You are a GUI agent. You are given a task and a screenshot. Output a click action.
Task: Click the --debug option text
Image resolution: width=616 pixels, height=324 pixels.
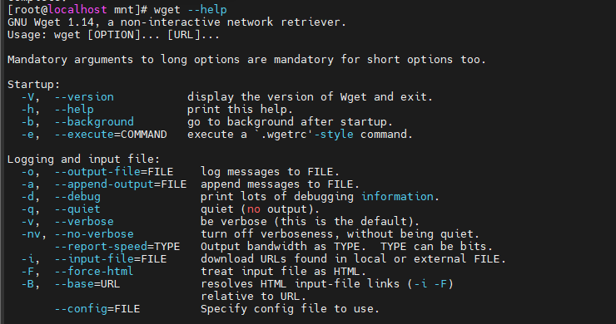[x=77, y=197]
